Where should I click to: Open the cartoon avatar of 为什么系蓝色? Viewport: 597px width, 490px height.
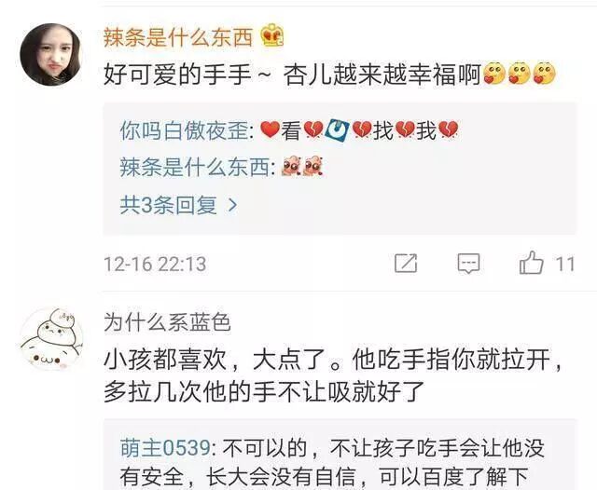51,339
